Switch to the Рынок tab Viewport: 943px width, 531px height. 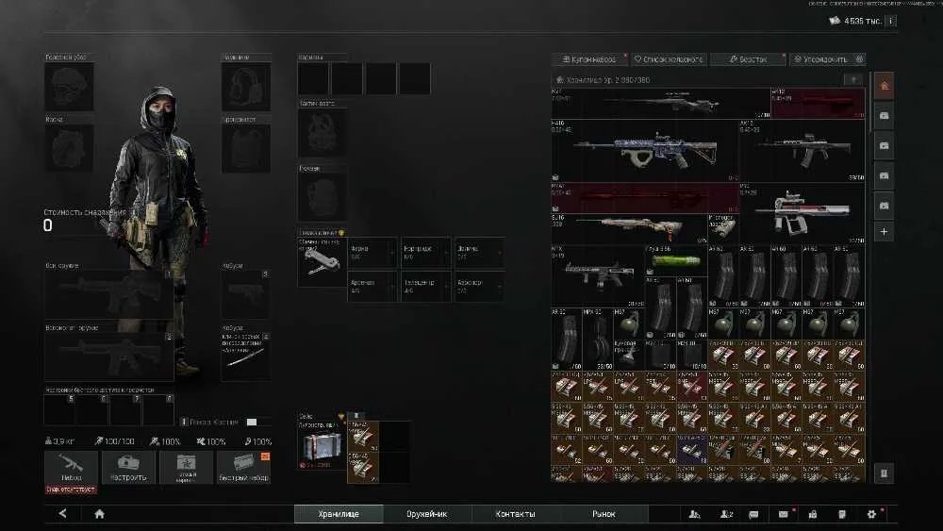point(604,514)
